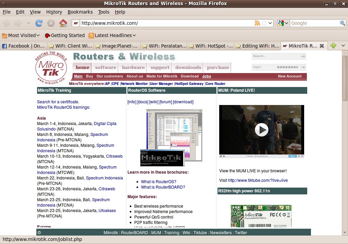Click the RSS feed icon in address bar
This screenshot has height=244, width=348.
[x=257, y=23]
